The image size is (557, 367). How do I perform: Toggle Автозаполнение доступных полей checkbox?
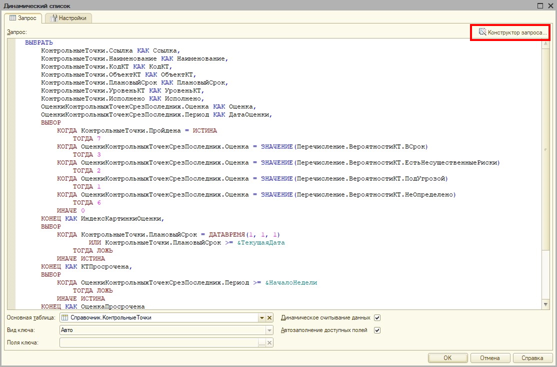point(377,330)
